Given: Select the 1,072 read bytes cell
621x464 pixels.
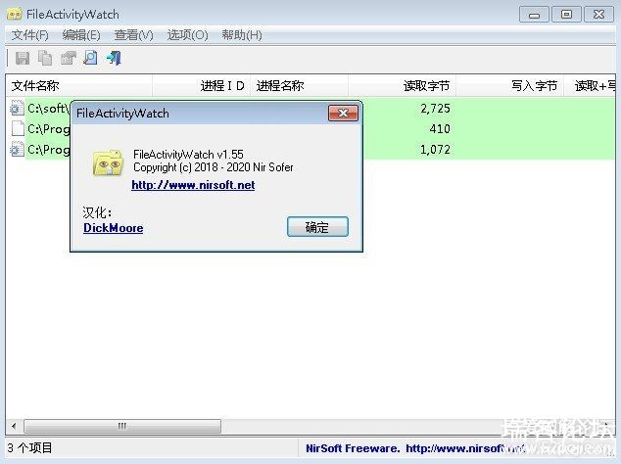Looking at the screenshot, I should (x=435, y=149).
